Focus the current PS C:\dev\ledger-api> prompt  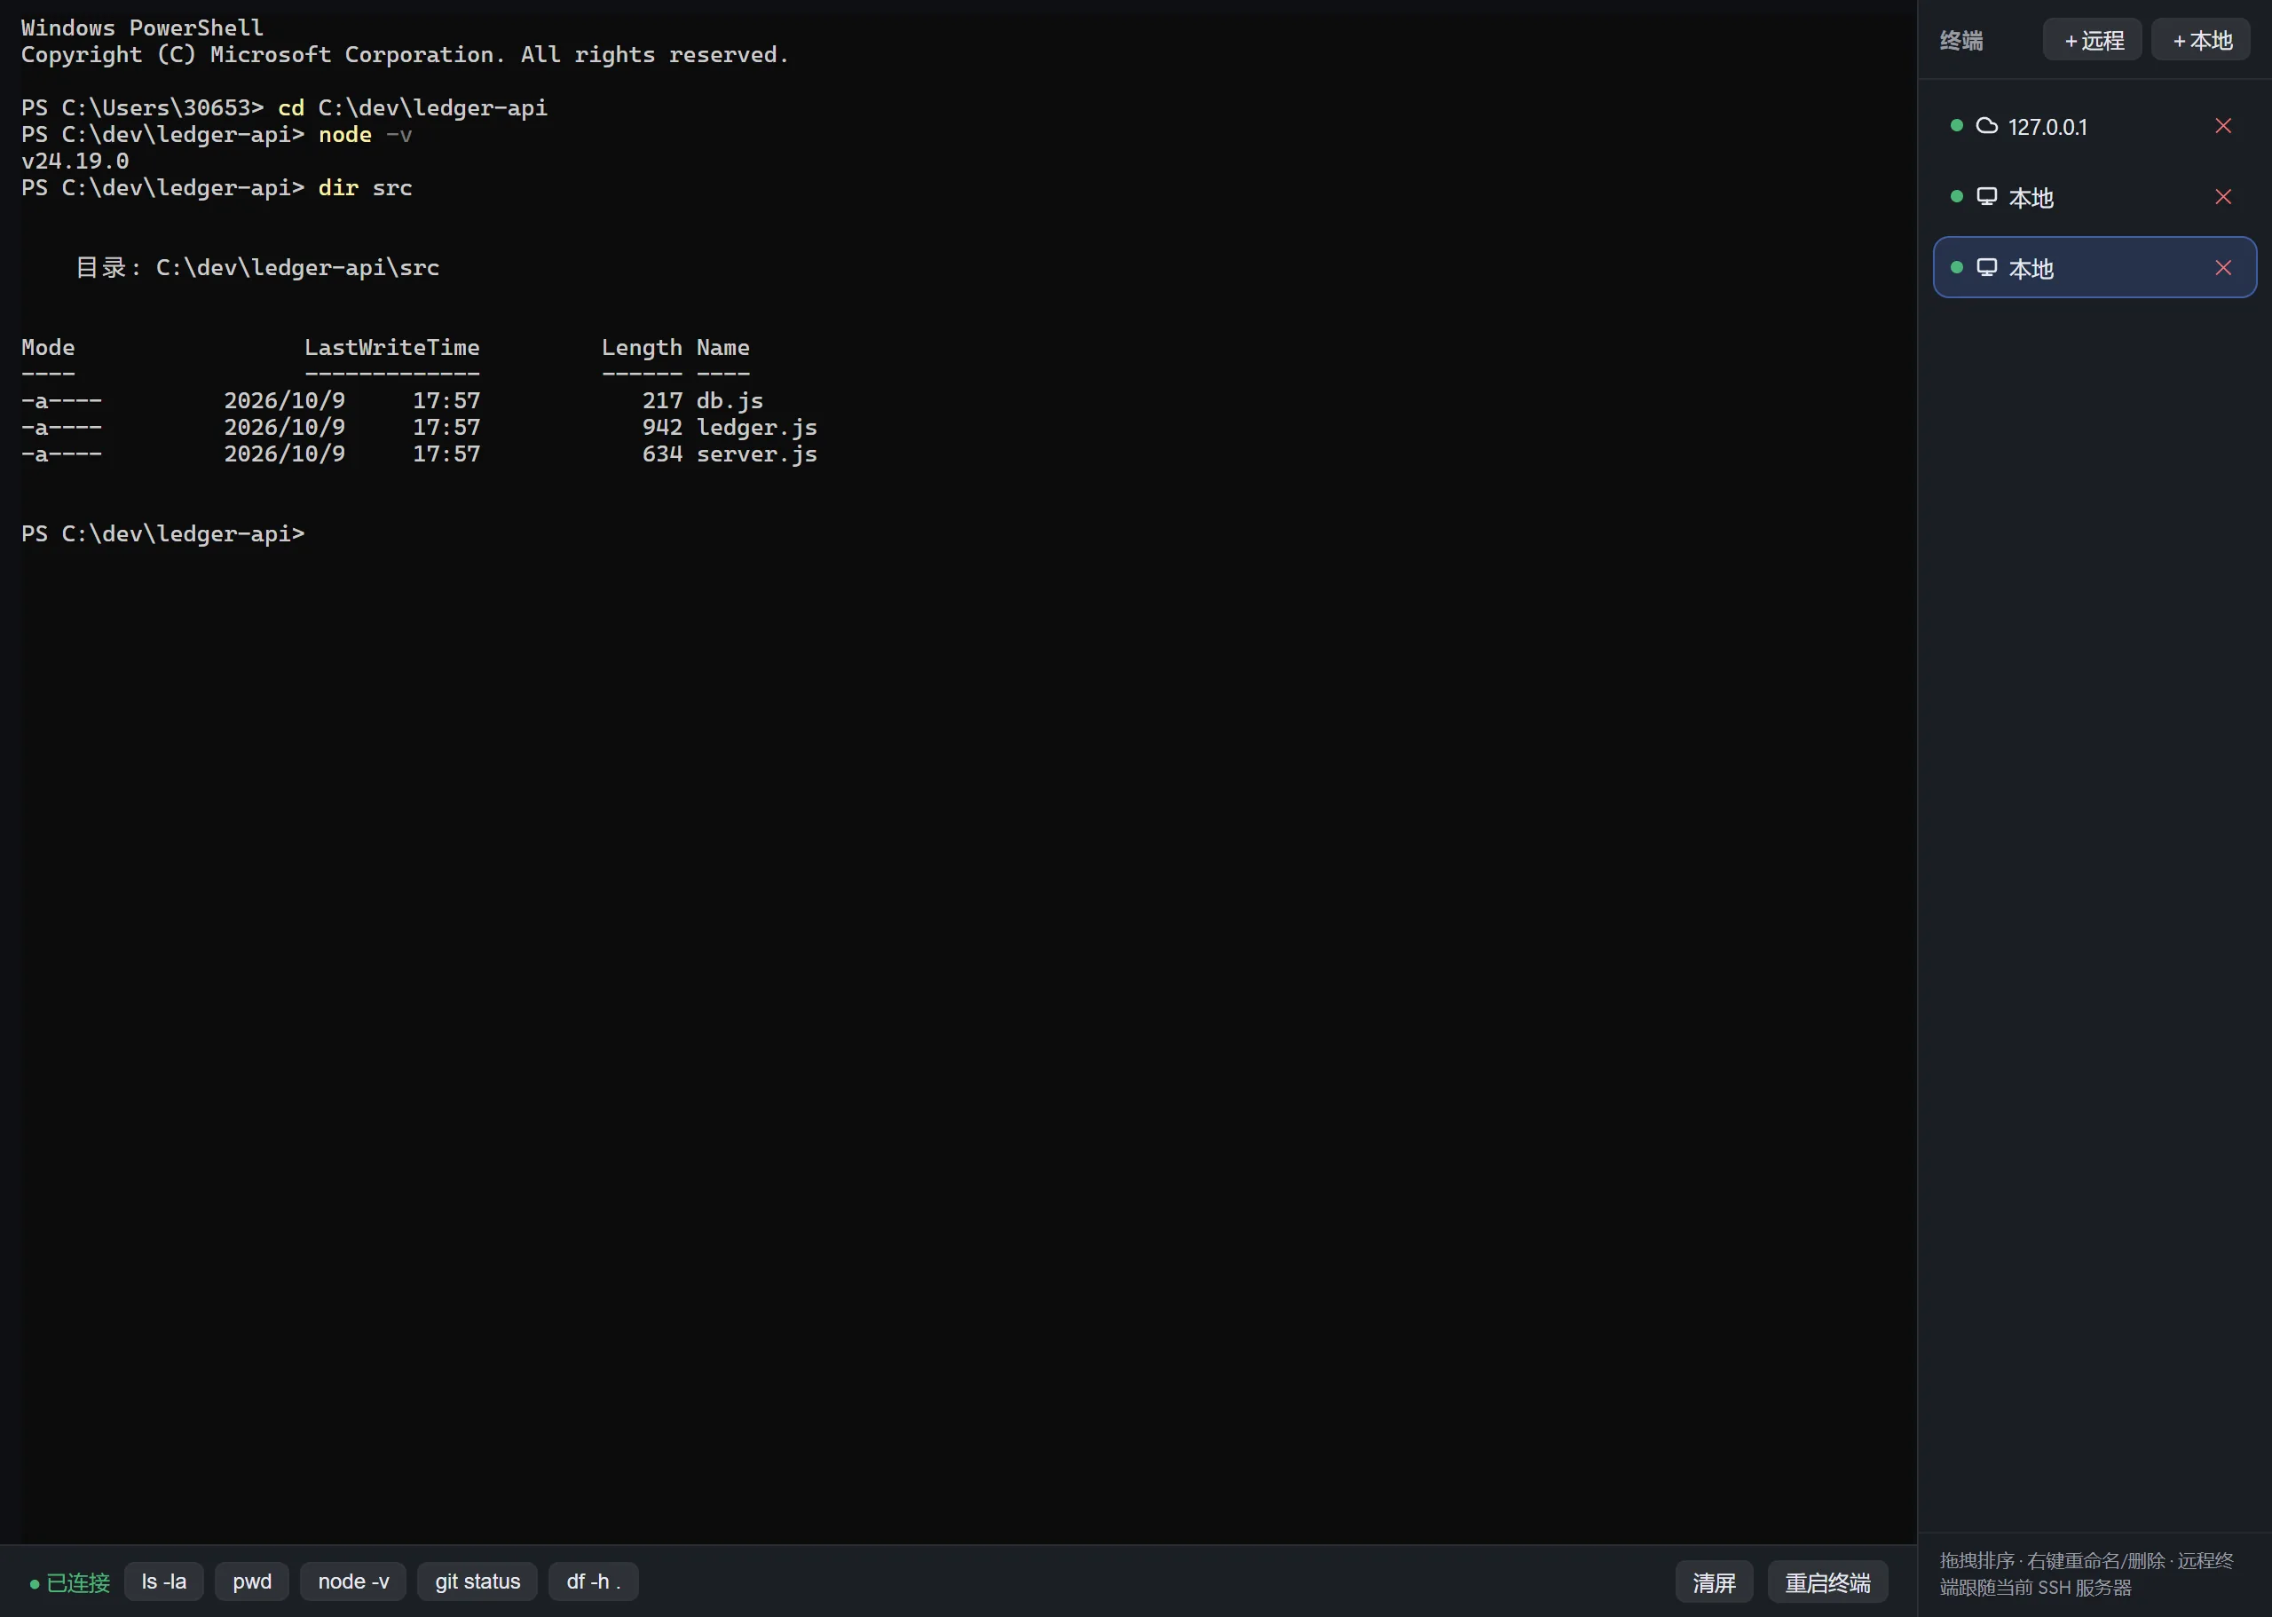point(163,533)
